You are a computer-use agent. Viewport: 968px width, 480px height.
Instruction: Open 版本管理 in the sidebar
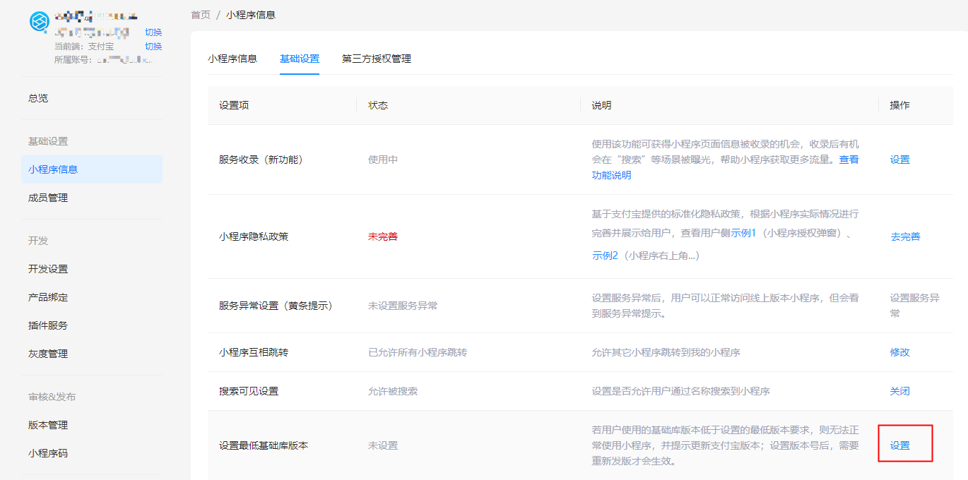(48, 425)
